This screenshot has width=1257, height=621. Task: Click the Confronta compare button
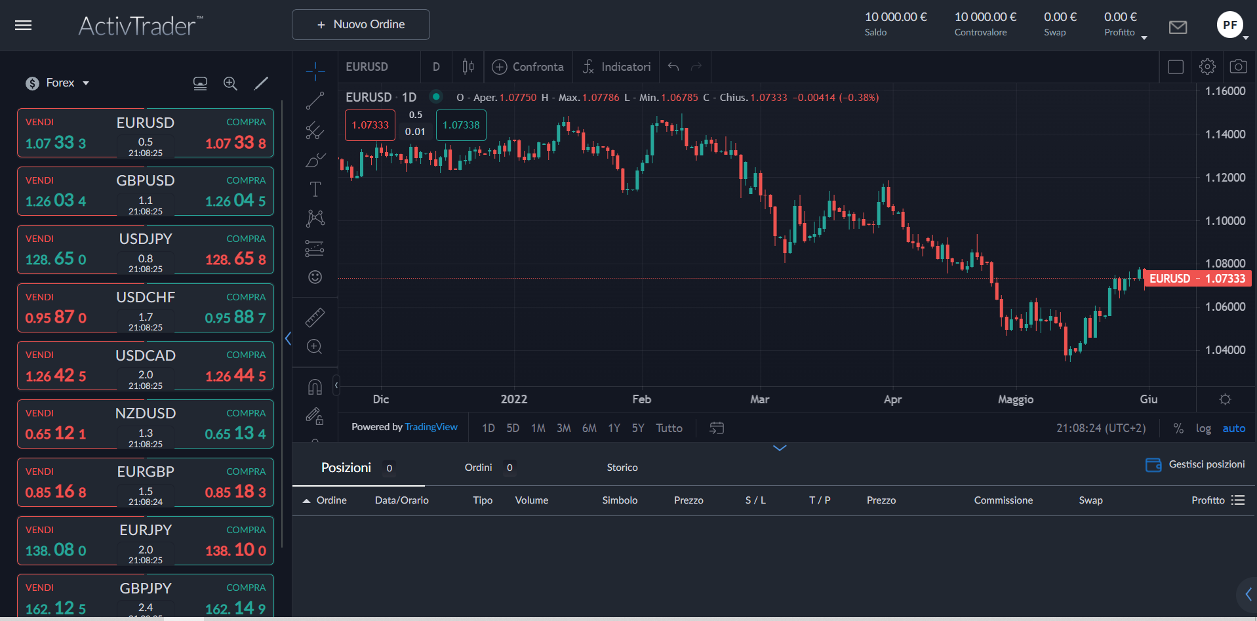[529, 67]
